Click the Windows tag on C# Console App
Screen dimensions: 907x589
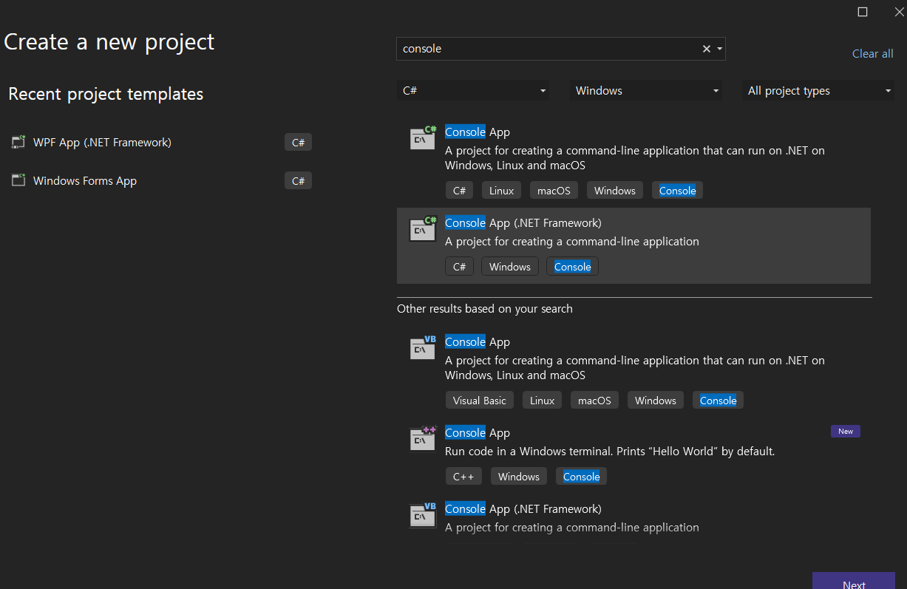[615, 190]
